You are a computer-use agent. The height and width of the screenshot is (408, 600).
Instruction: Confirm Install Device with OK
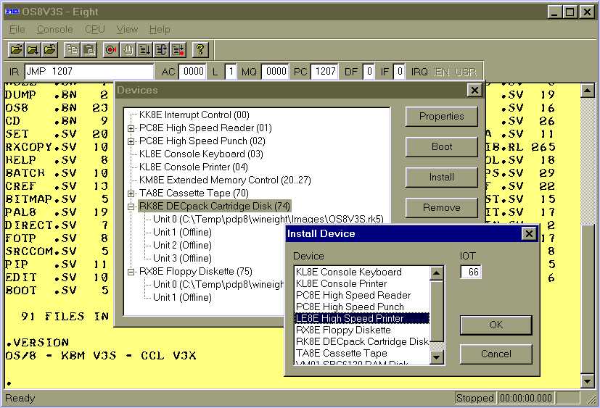click(496, 325)
